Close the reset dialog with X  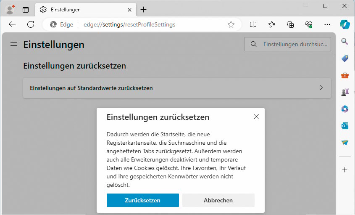point(256,117)
